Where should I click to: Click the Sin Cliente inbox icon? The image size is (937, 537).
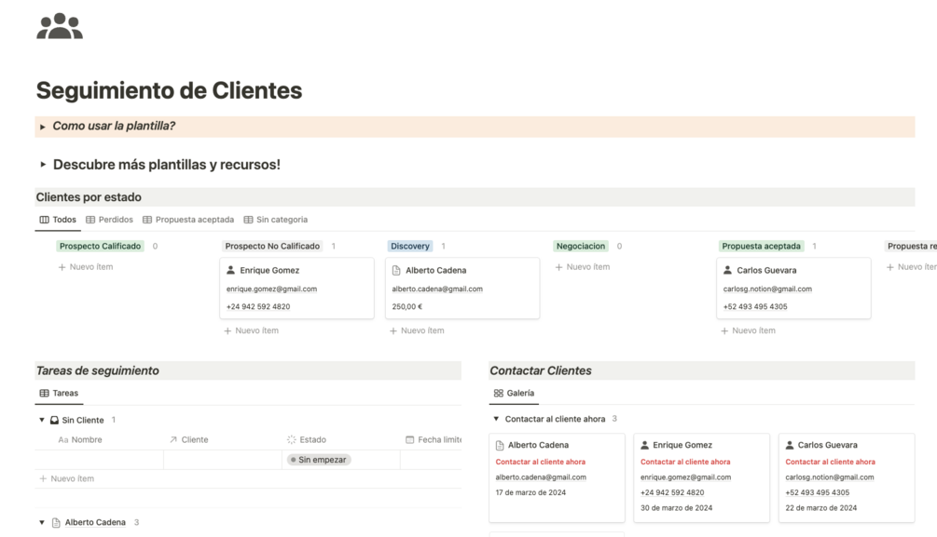tap(54, 420)
